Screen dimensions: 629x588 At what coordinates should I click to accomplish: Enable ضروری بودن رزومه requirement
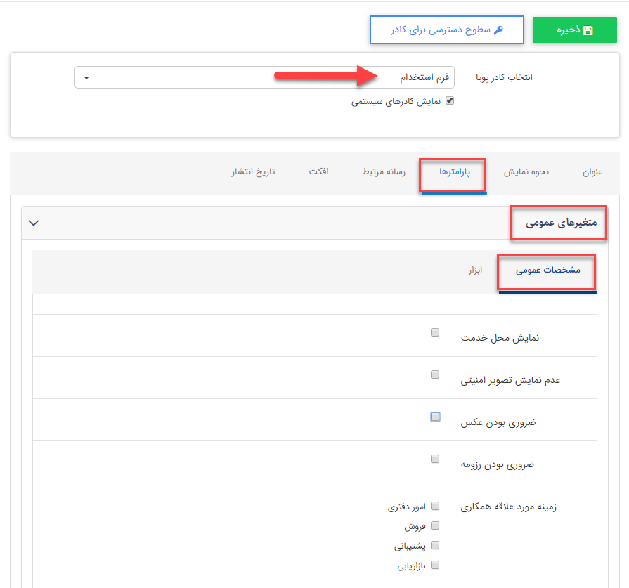435,459
